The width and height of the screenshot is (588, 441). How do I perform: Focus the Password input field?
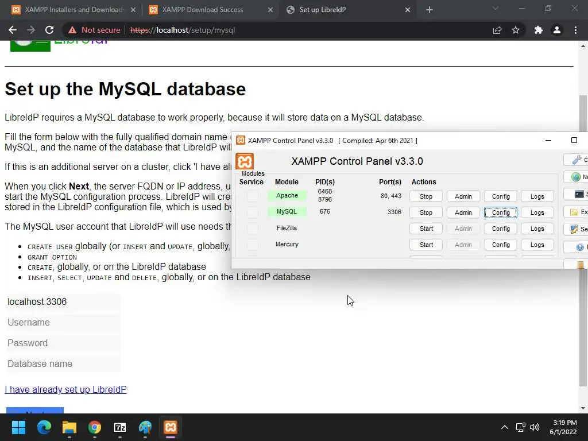[63, 343]
